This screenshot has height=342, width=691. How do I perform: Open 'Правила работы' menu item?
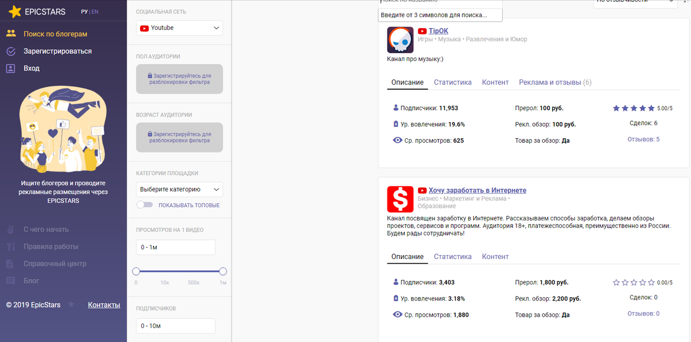51,246
